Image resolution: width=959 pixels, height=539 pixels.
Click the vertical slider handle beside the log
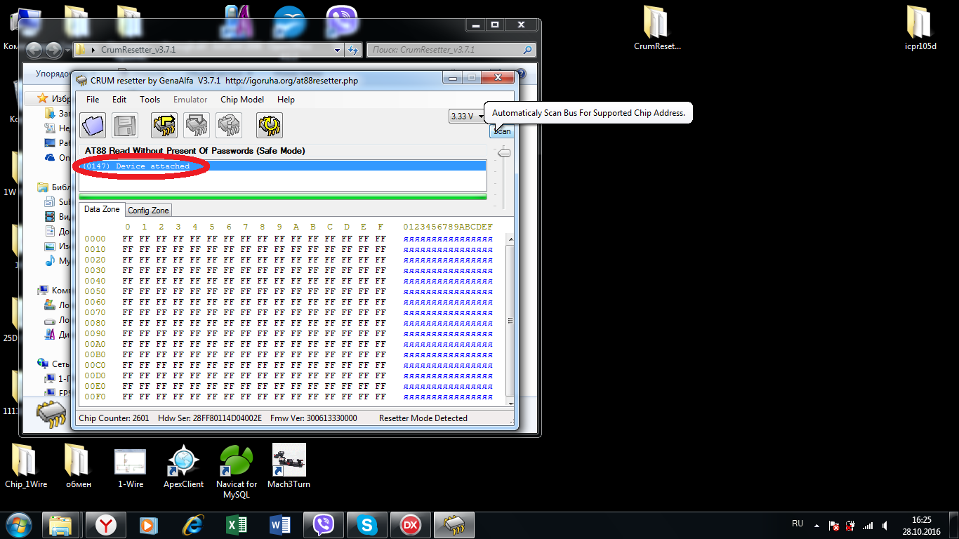pyautogui.click(x=503, y=153)
